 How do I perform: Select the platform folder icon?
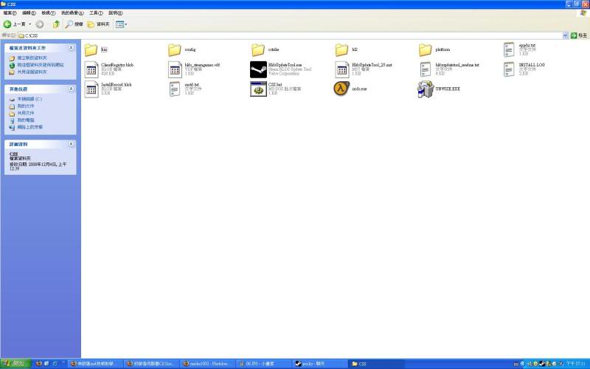tap(425, 49)
